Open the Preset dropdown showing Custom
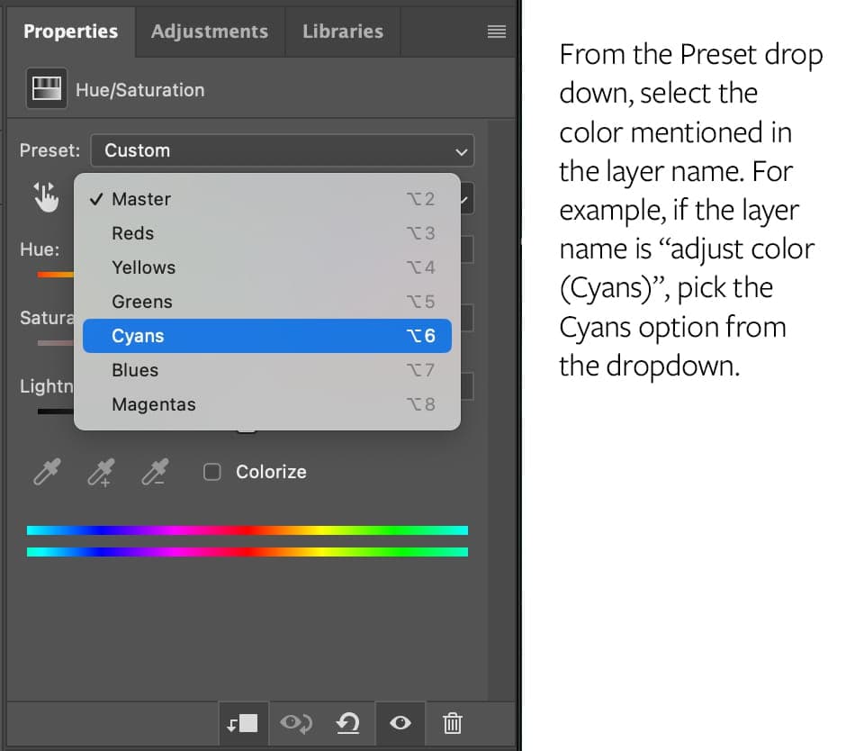864x751 pixels. 282,150
